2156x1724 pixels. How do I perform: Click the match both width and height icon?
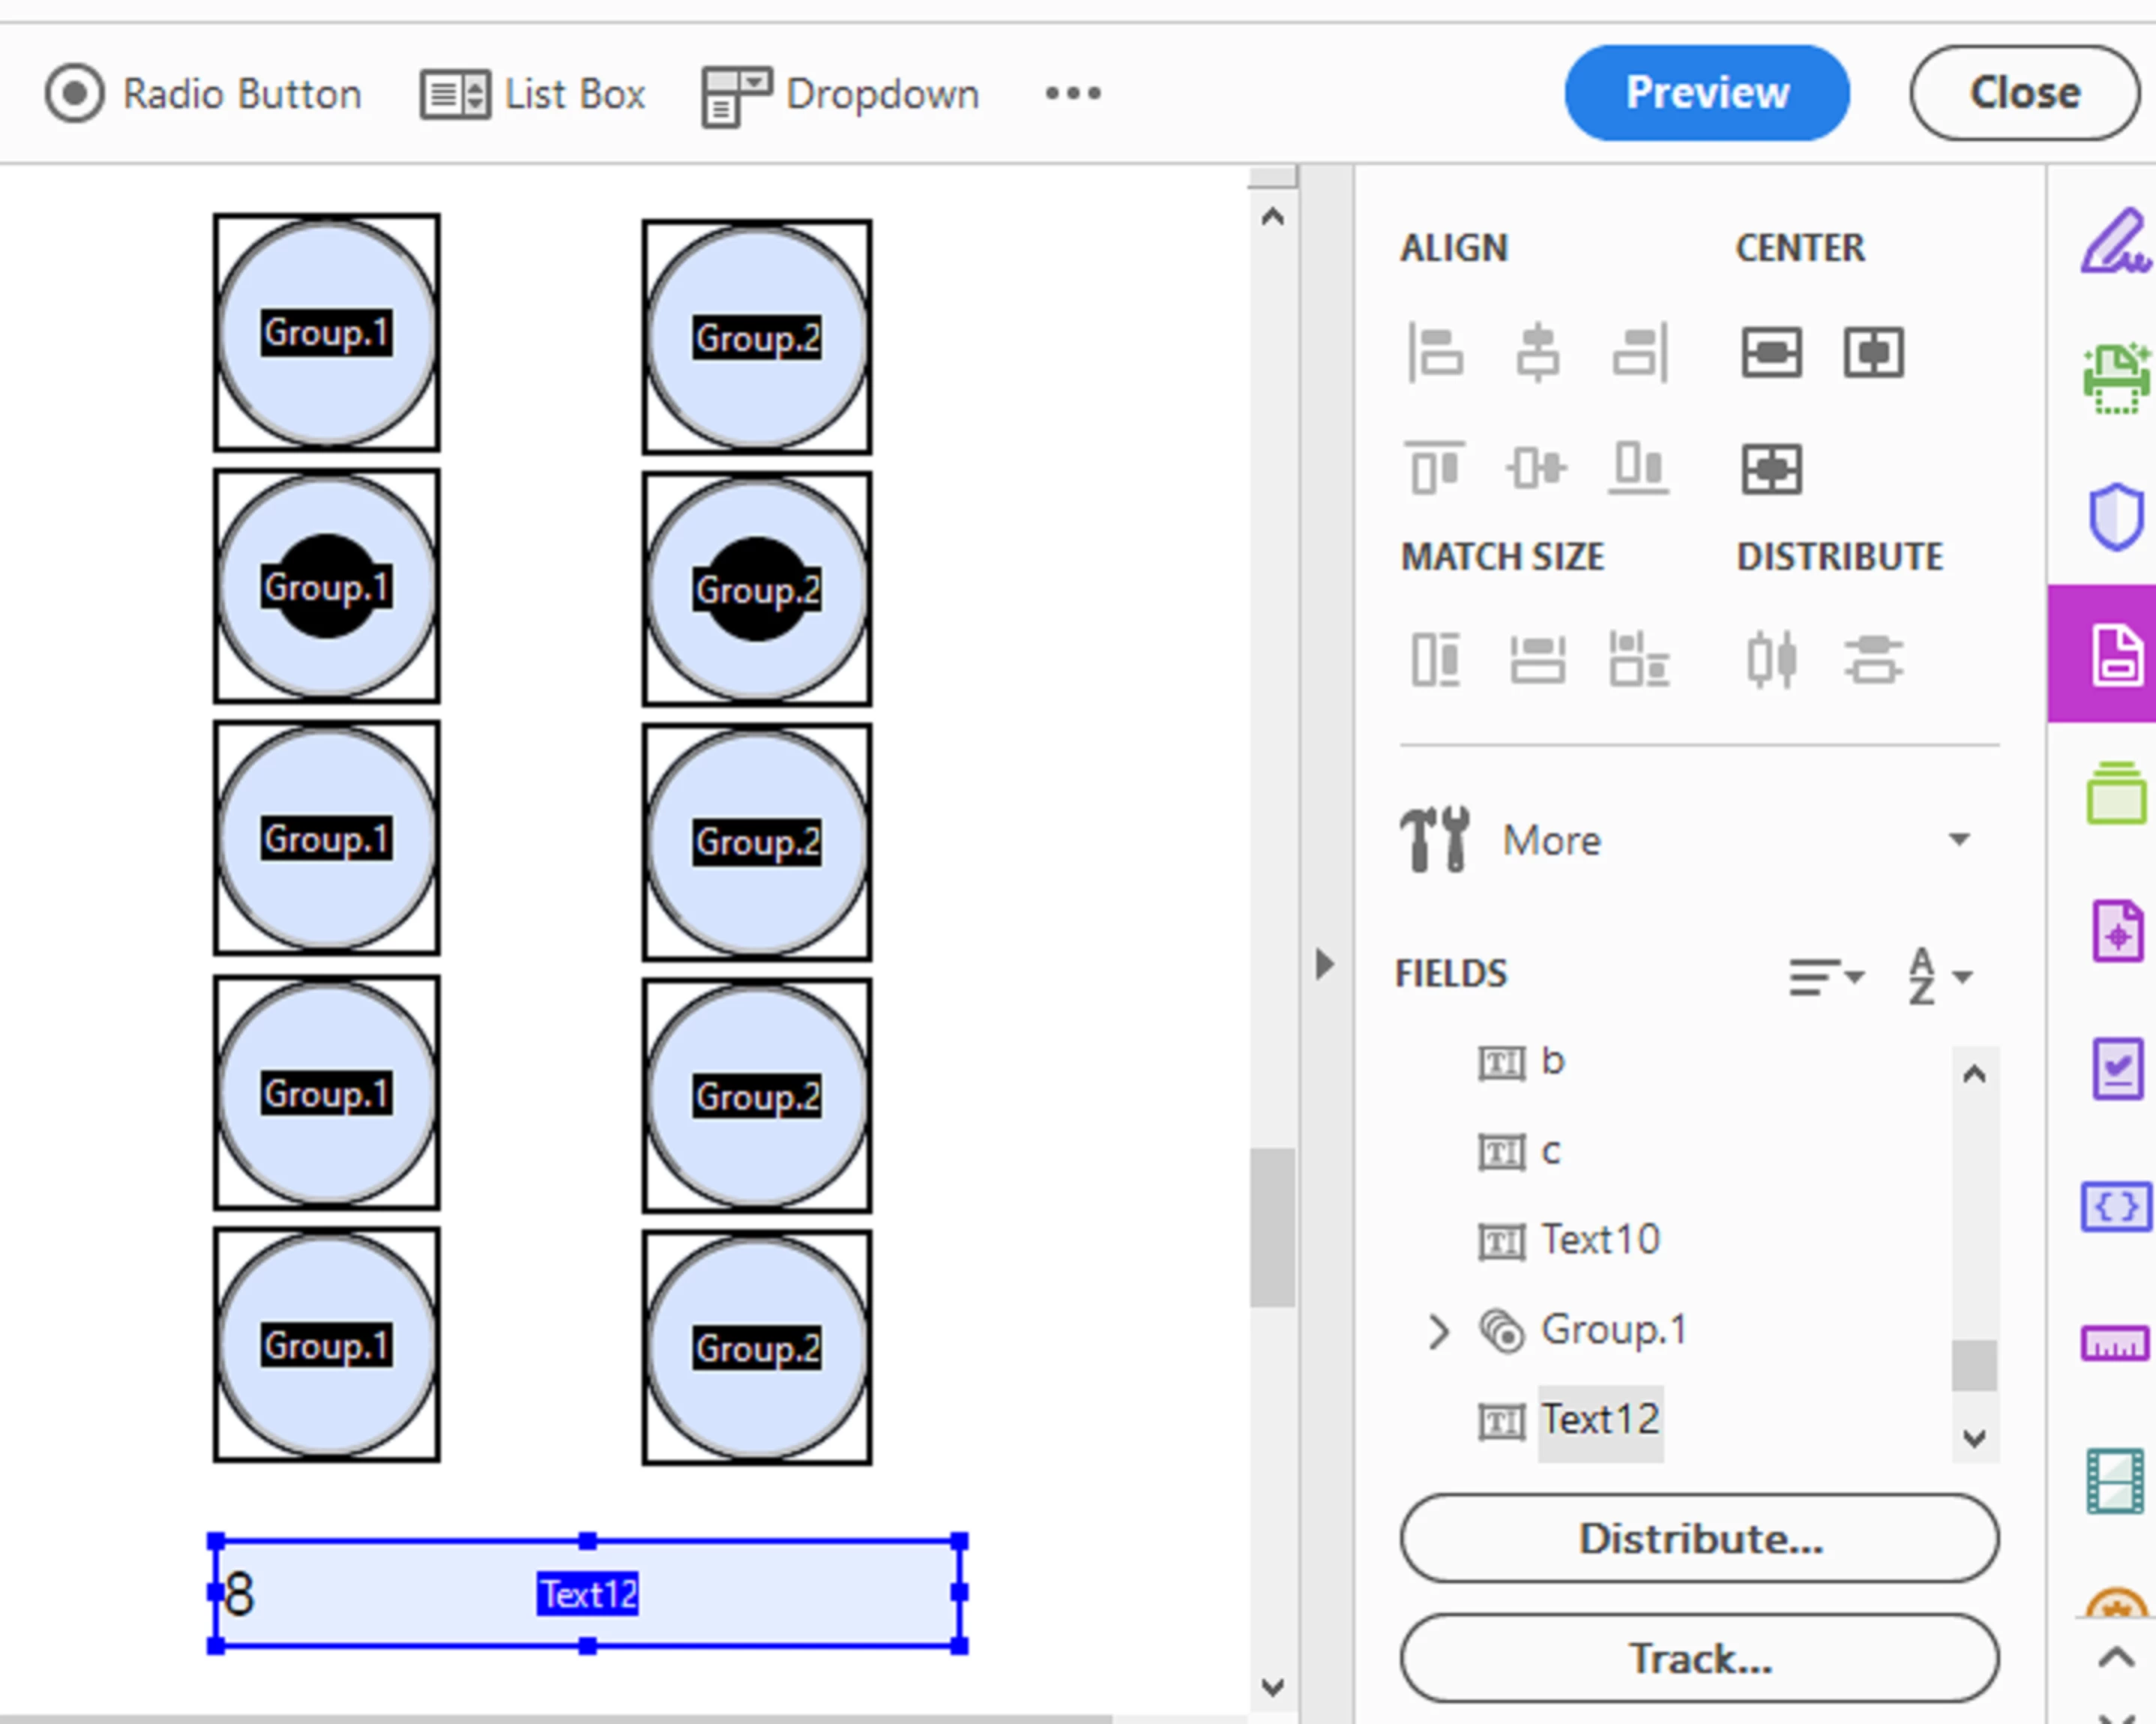pyautogui.click(x=1640, y=659)
